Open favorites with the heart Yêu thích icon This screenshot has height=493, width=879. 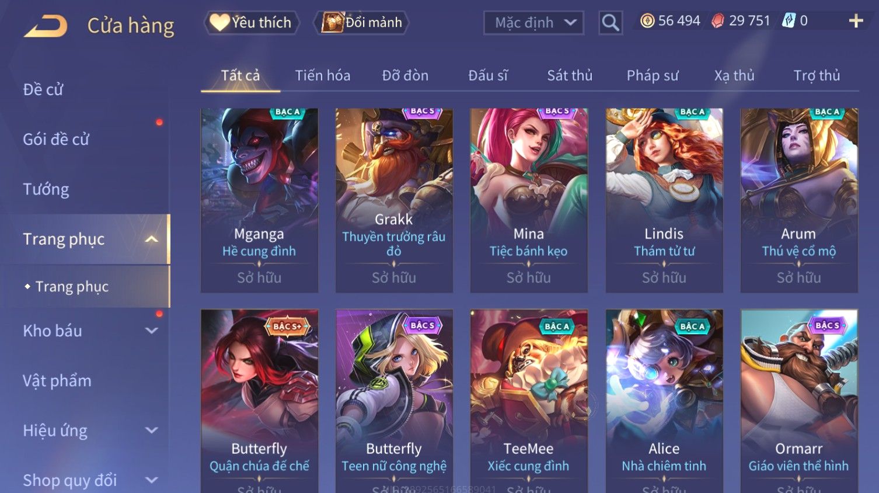[x=219, y=22]
